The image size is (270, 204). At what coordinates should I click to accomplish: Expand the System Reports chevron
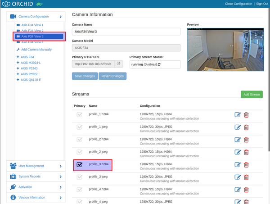[61, 177]
